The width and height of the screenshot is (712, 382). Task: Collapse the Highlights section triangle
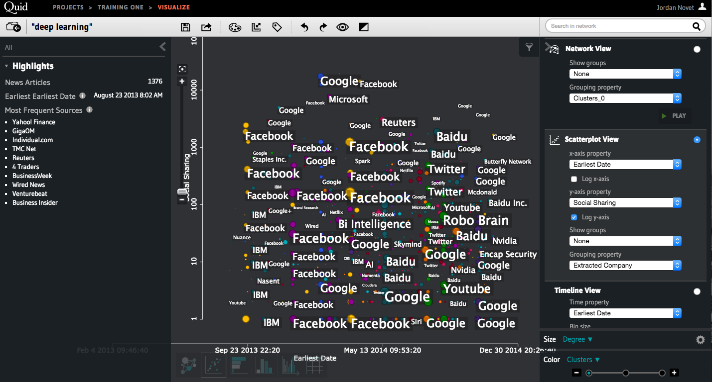[6, 66]
